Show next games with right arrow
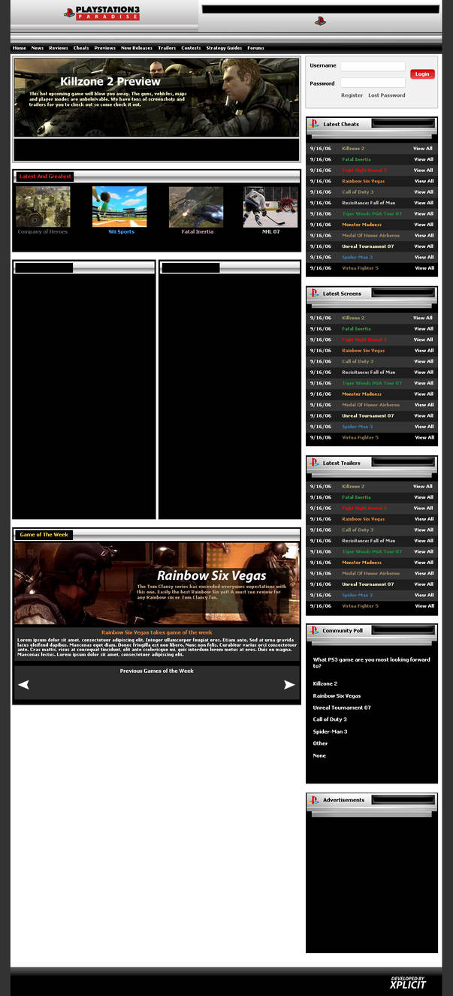The image size is (453, 996). (x=289, y=684)
